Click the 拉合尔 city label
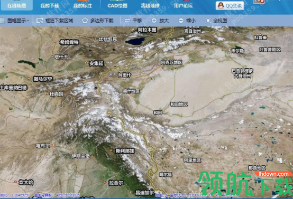The width and height of the screenshot is (293, 199). [116, 183]
